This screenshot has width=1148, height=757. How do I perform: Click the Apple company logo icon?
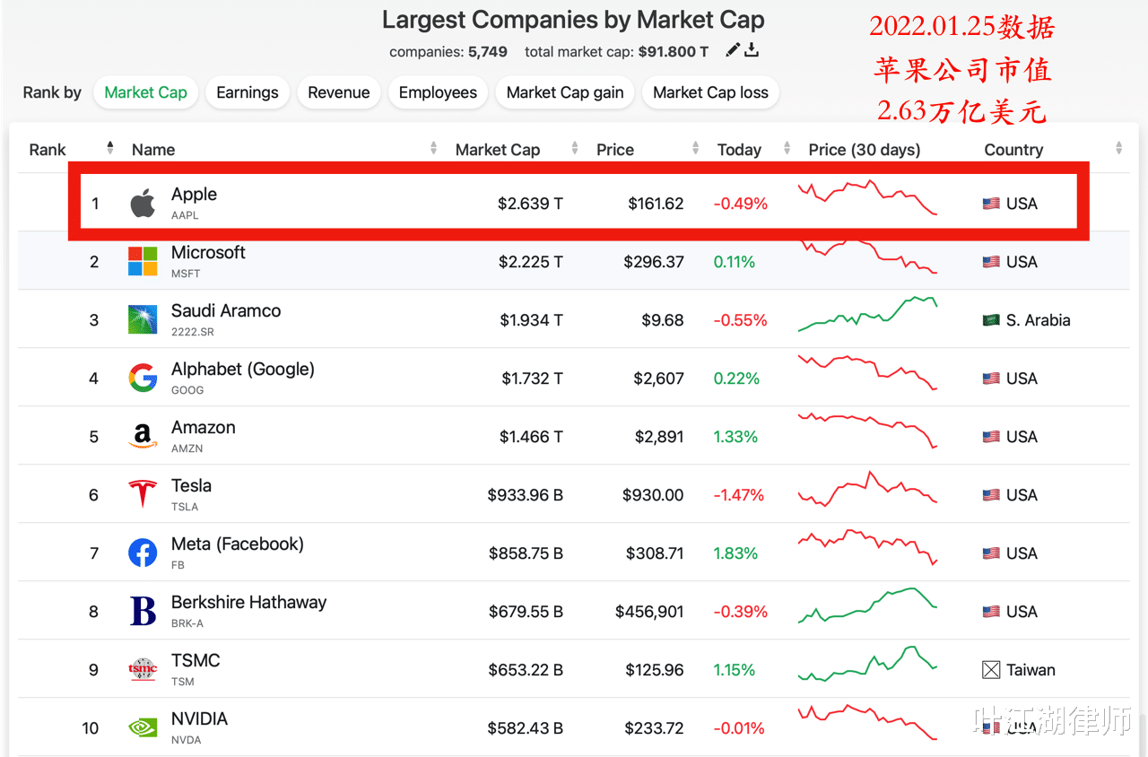point(143,204)
